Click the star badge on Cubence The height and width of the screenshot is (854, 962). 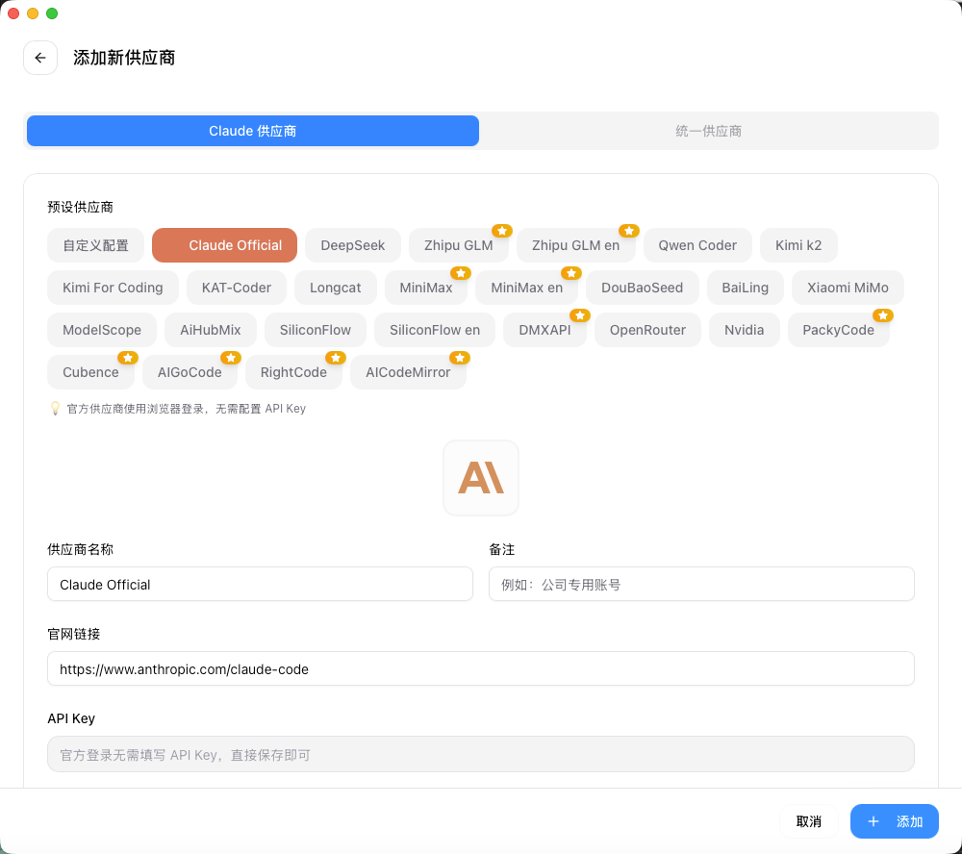pos(128,358)
